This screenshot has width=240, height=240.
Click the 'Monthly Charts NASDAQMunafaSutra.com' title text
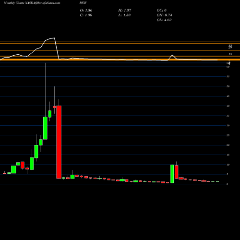32,3
